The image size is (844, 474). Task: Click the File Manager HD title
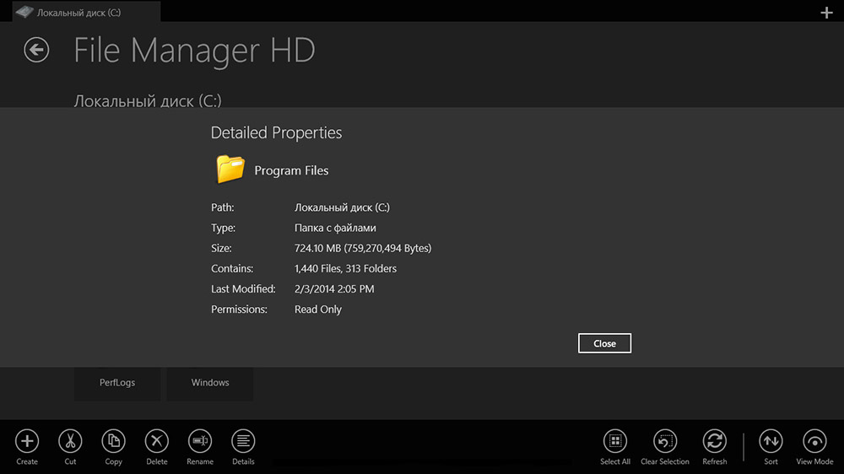tap(194, 50)
